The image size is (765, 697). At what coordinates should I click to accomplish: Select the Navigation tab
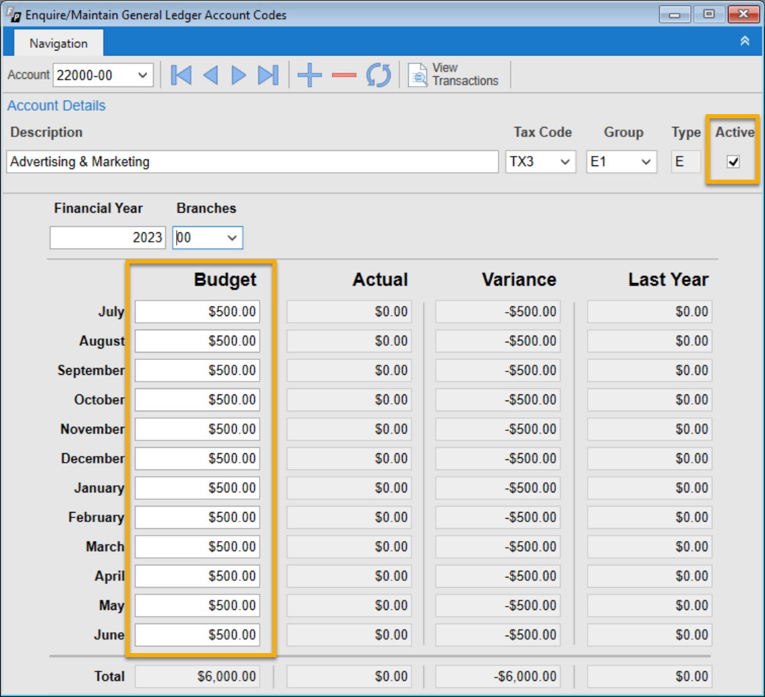(x=58, y=43)
